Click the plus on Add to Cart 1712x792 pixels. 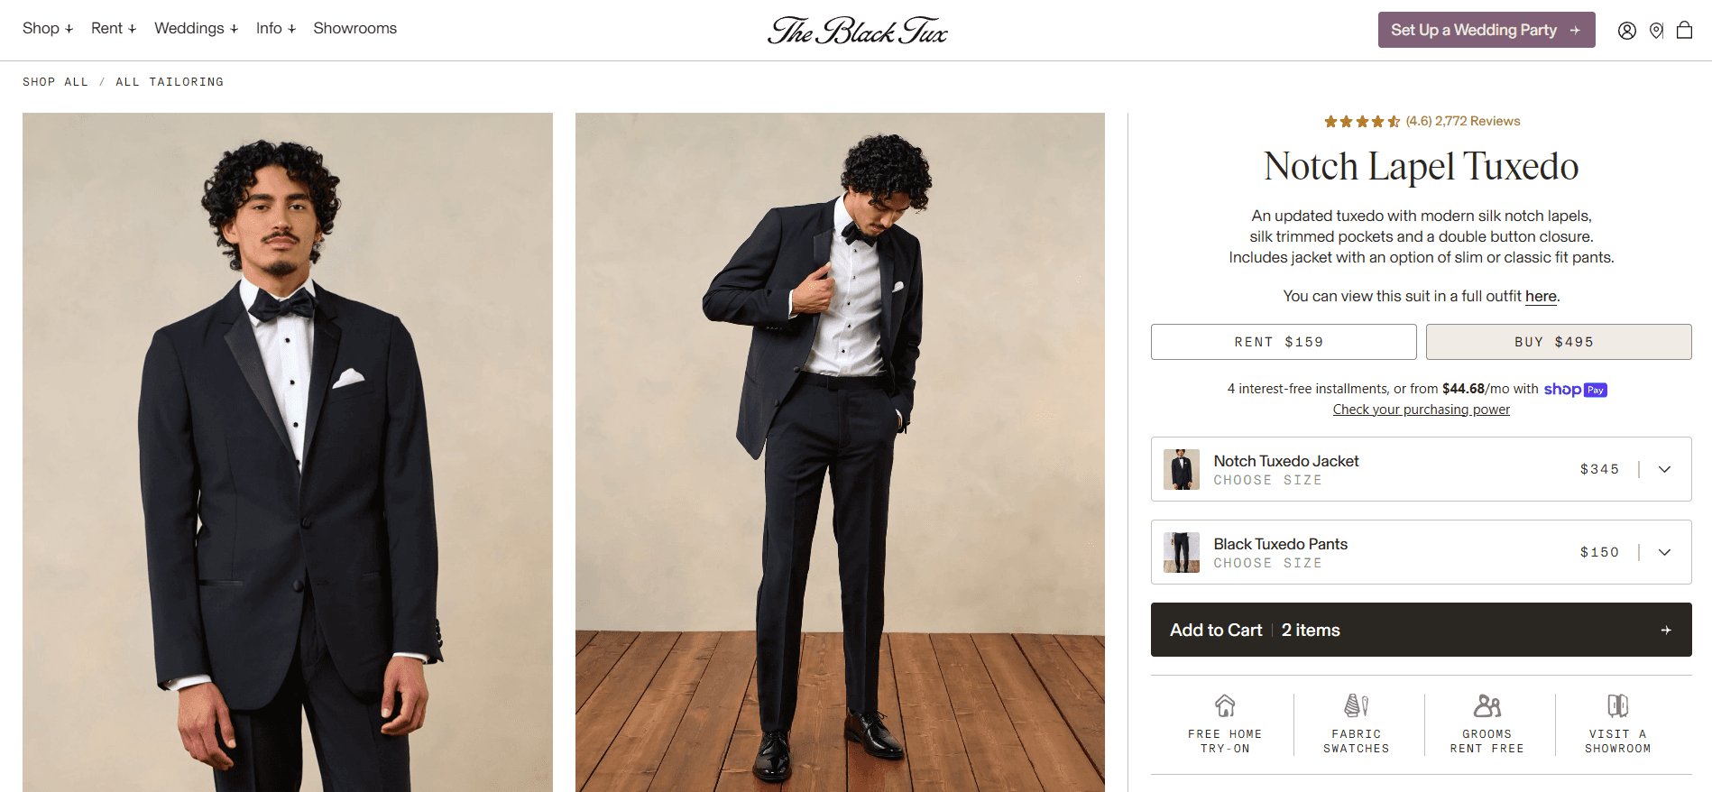1667,630
